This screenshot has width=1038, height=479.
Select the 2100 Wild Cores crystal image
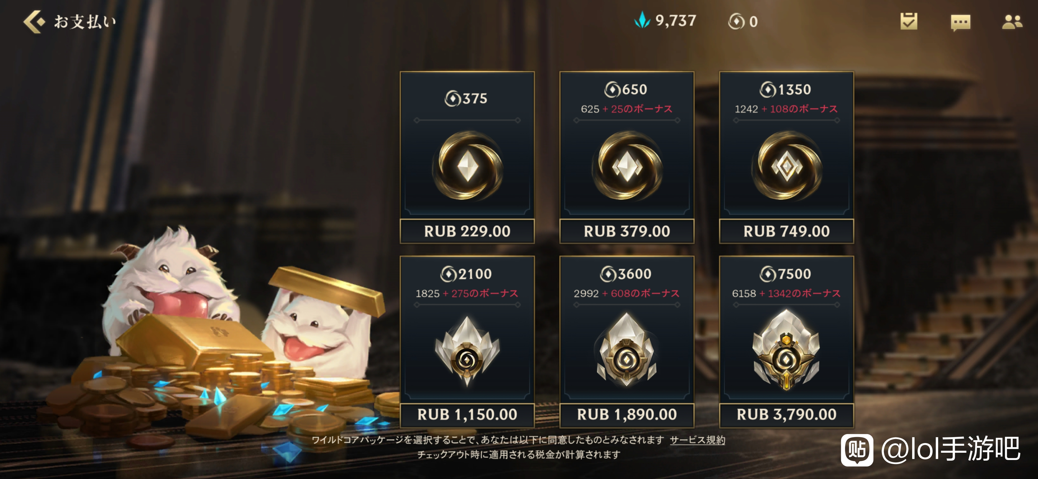tap(467, 351)
